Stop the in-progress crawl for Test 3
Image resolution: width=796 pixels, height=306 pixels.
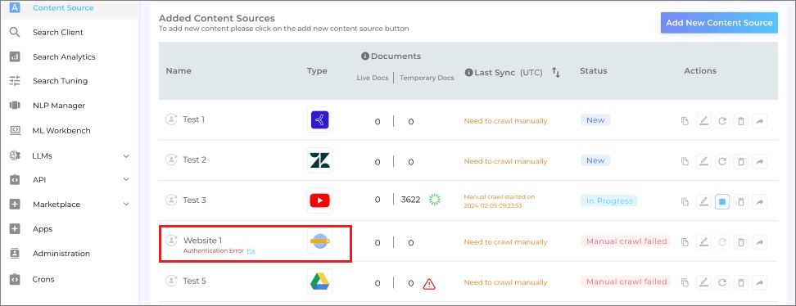tap(721, 201)
